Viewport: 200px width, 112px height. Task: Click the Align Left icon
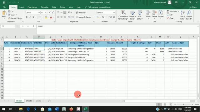[58, 17]
